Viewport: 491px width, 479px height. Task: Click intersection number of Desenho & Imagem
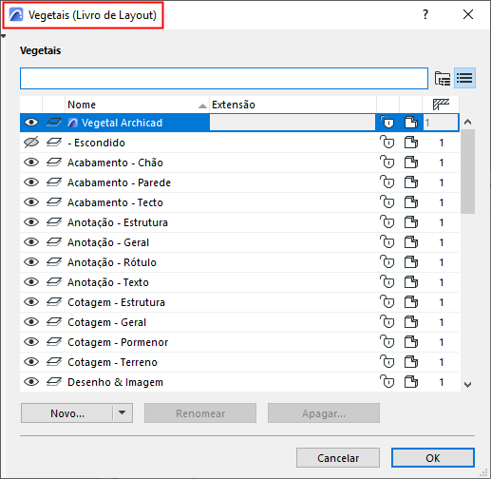pos(441,382)
